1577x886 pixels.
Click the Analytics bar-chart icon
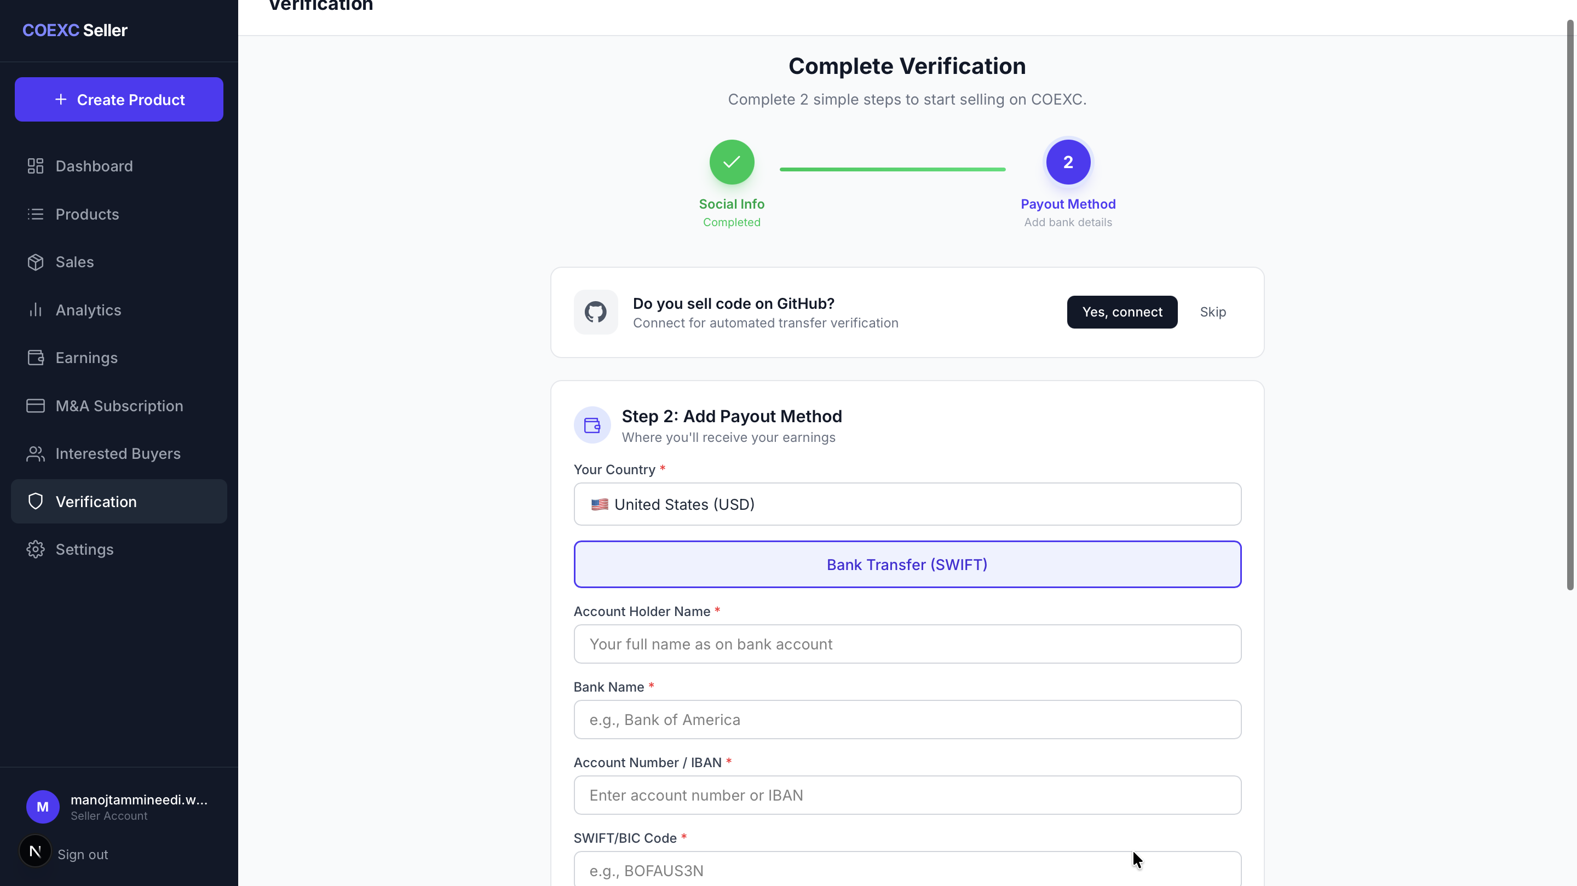click(x=35, y=310)
